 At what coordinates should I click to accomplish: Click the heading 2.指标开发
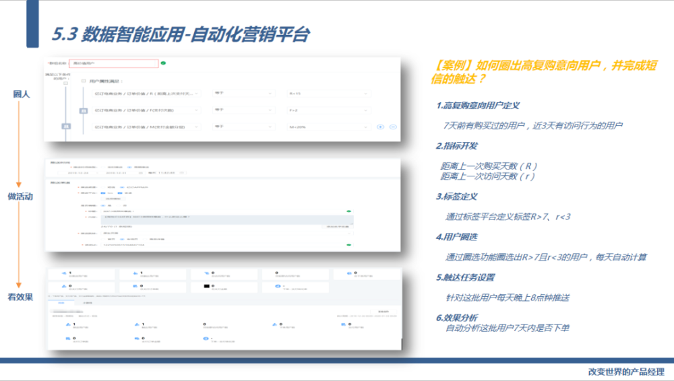coord(457,146)
